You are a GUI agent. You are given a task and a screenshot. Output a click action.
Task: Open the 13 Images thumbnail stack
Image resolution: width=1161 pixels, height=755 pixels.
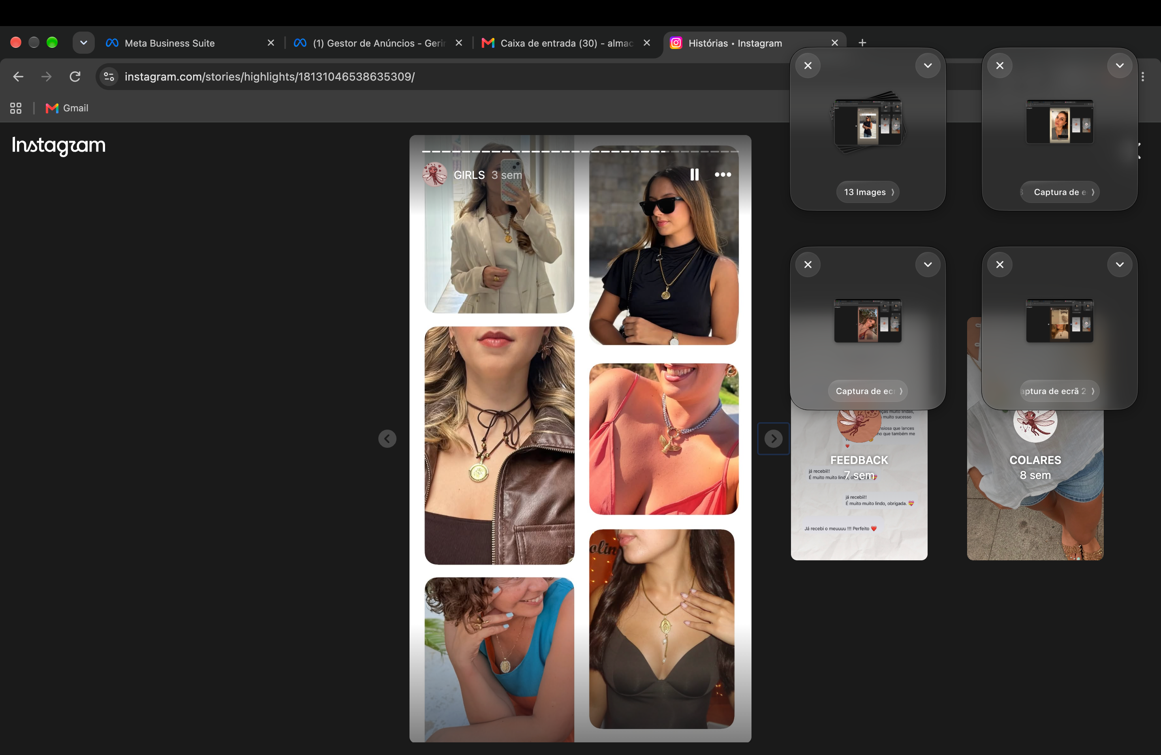coord(868,122)
